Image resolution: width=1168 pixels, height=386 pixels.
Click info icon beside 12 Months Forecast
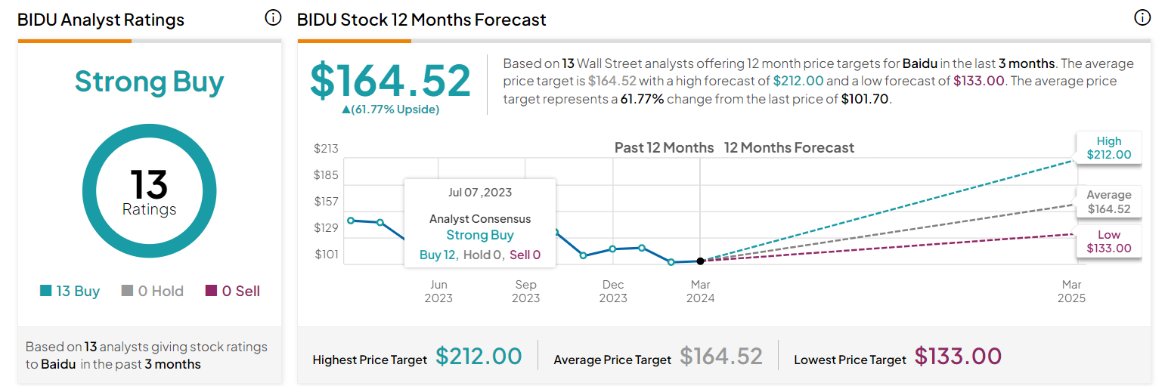[1142, 18]
